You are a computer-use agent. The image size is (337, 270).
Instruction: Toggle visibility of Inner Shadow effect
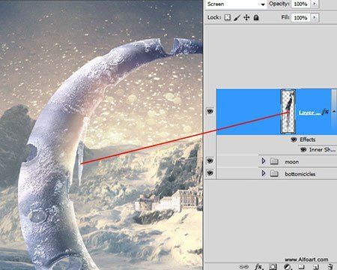pos(303,149)
